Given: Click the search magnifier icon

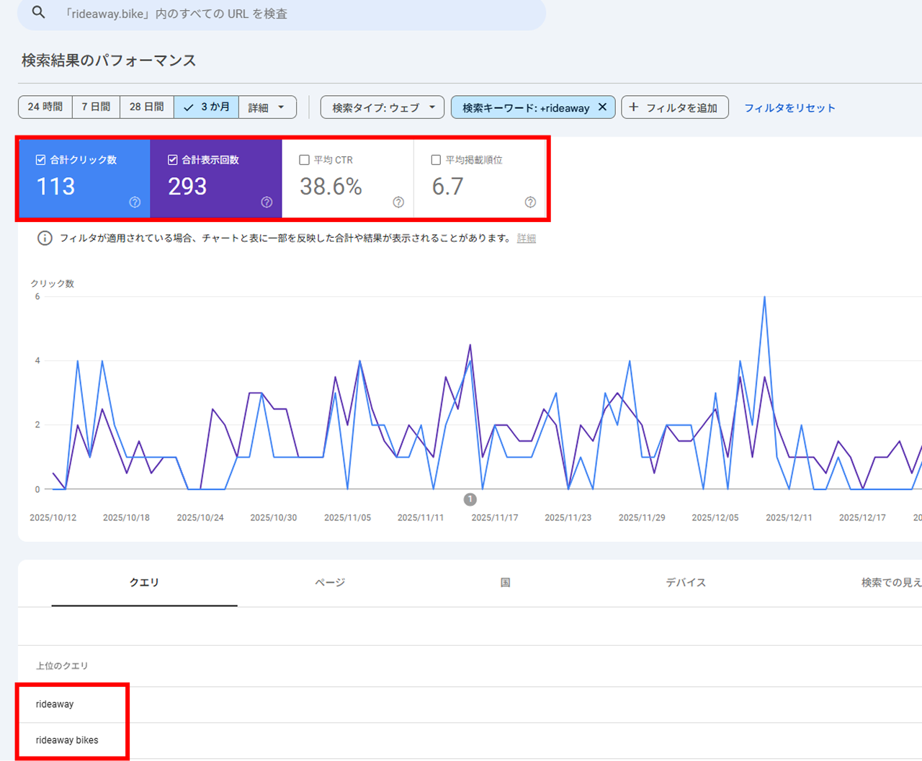Looking at the screenshot, I should (38, 13).
